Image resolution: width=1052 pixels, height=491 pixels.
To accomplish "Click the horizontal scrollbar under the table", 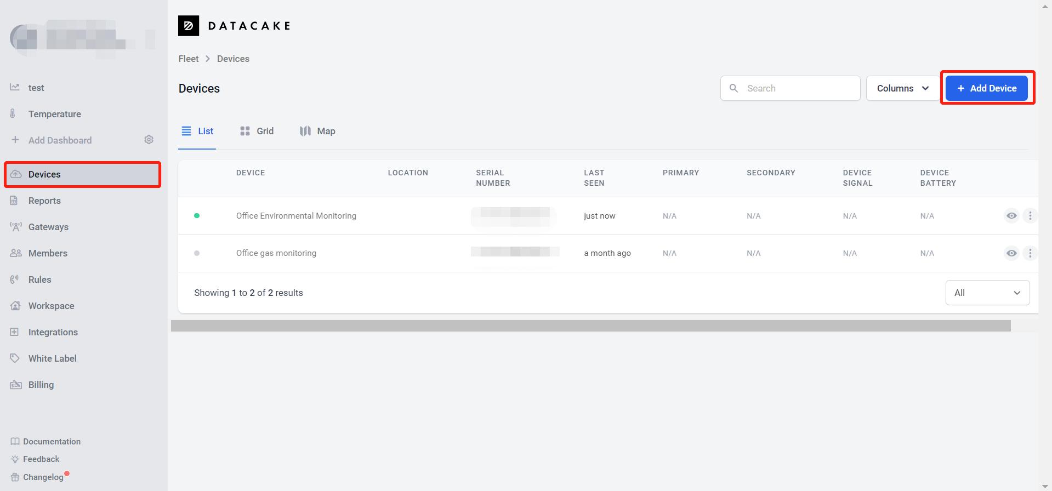I will (590, 326).
